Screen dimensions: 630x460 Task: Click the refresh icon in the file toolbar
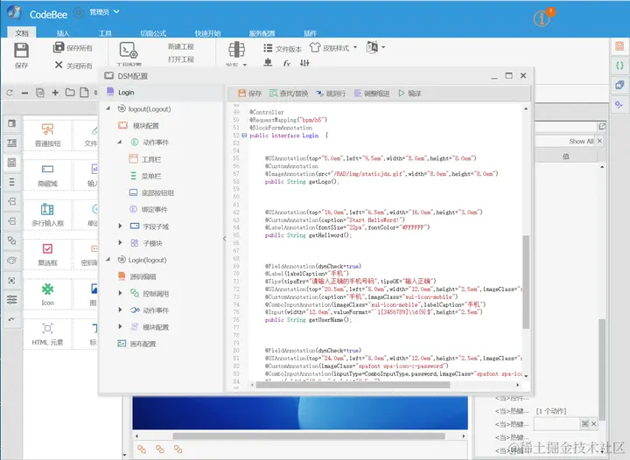coord(10,93)
